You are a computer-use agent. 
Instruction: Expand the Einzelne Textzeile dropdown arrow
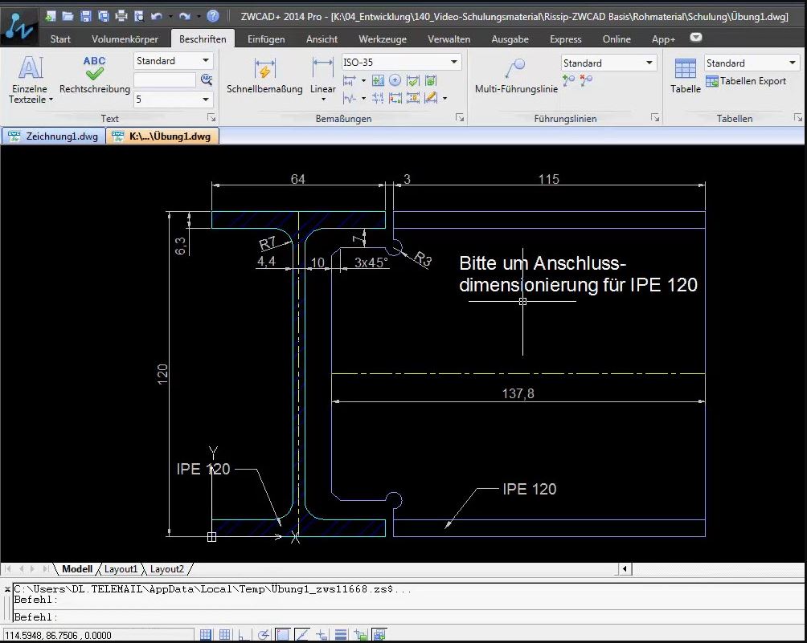coord(51,100)
